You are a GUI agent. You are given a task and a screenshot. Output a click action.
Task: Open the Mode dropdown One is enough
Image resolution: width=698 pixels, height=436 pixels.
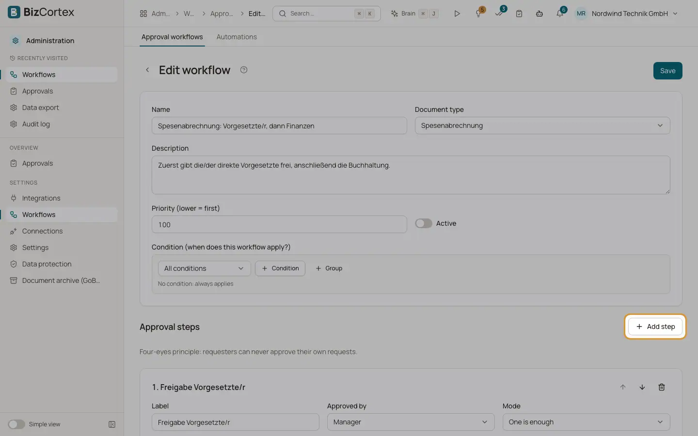[x=586, y=422]
